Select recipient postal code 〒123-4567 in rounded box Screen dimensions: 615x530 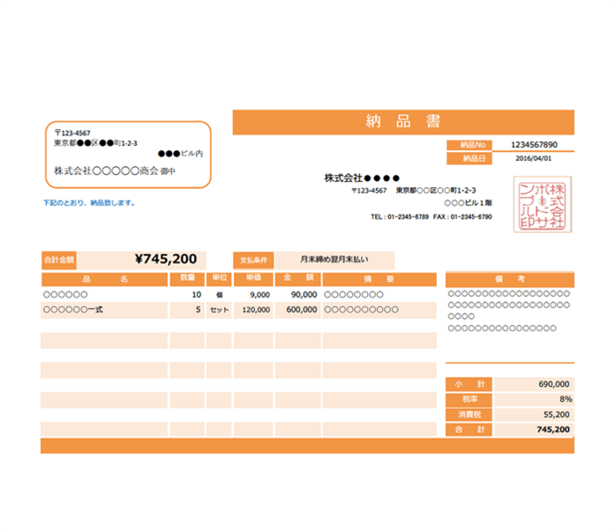tap(72, 132)
